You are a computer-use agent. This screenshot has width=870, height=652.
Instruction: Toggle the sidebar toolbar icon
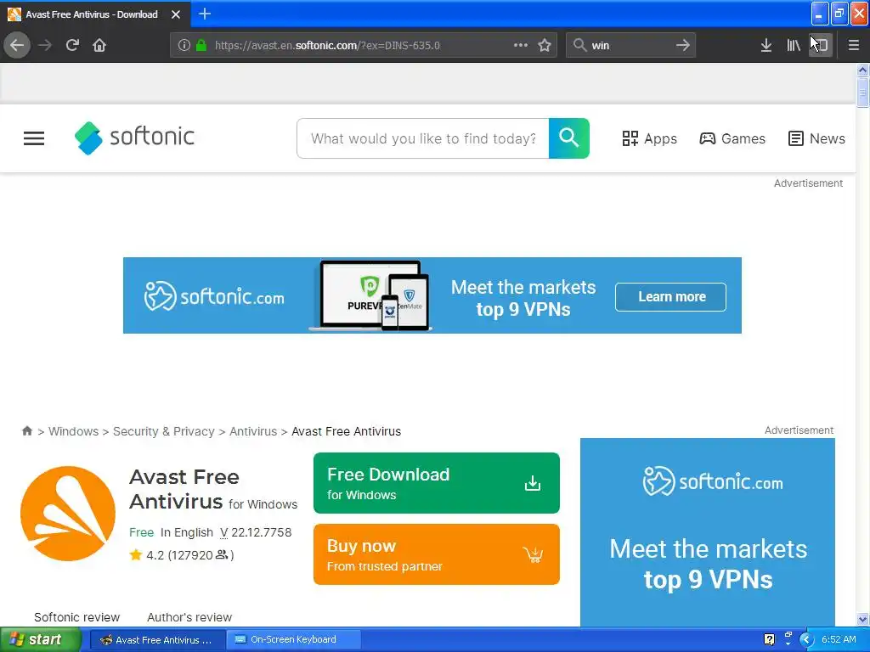pos(821,46)
